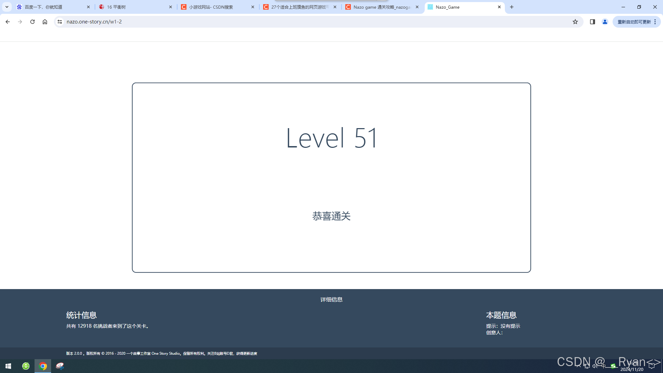Open the tab search dropdown arrow
Image resolution: width=663 pixels, height=373 pixels.
(7, 7)
